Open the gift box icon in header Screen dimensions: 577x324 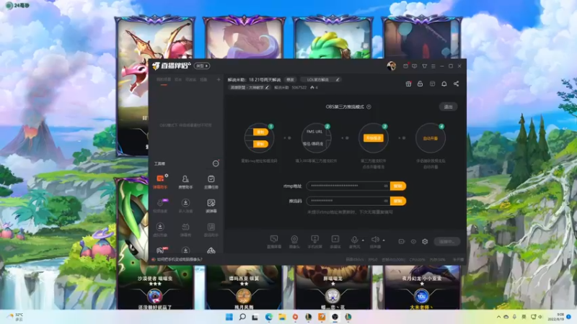(x=408, y=84)
